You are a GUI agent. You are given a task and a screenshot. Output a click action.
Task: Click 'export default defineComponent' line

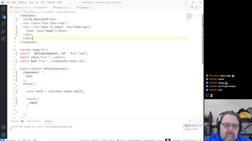click(x=45, y=69)
